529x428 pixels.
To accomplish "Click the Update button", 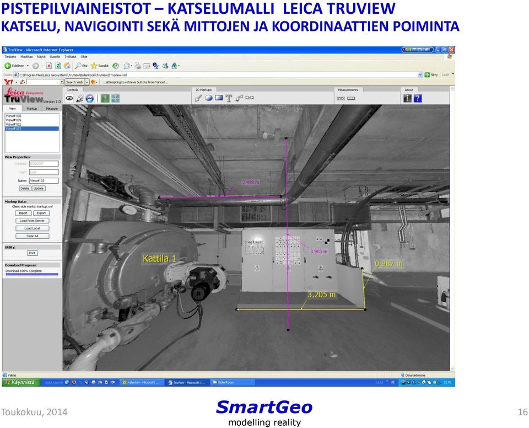I will 39,189.
